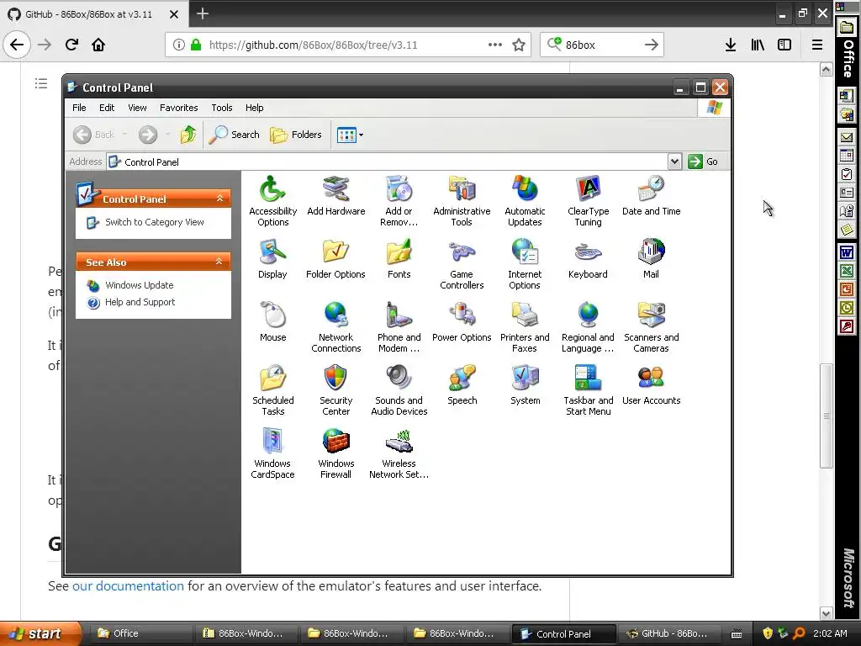
Task: Open Scanners and Cameras
Action: pos(651,327)
